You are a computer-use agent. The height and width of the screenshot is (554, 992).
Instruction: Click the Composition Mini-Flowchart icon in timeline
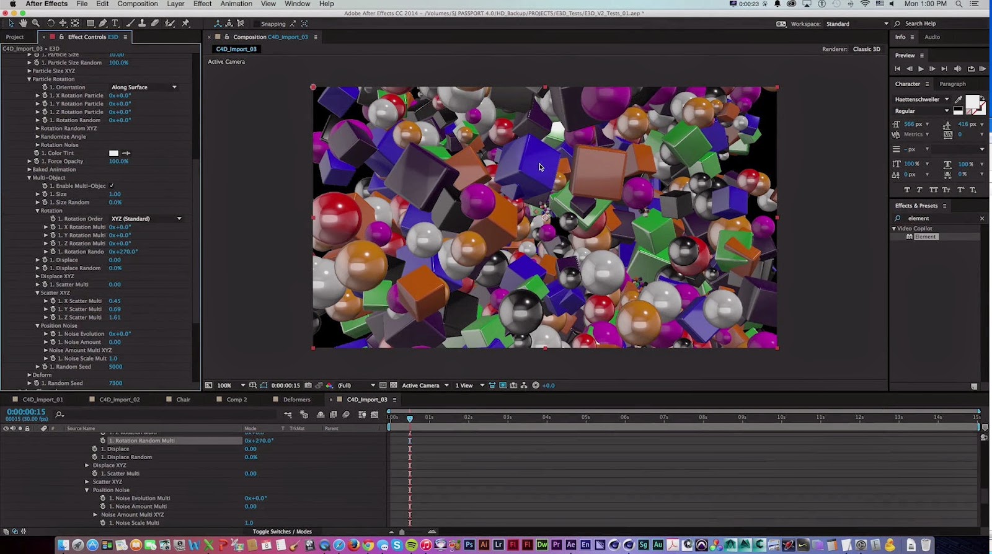(x=288, y=415)
